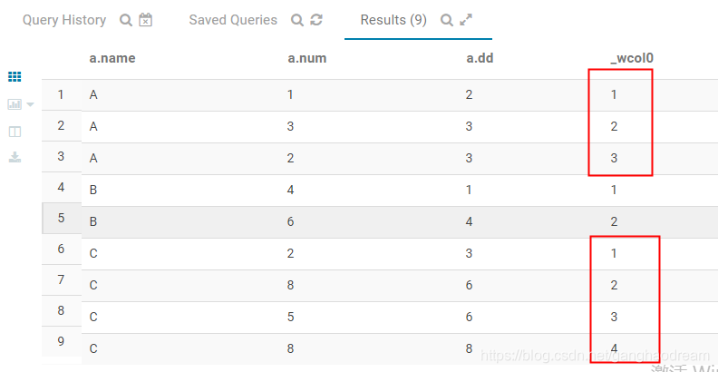The height and width of the screenshot is (372, 718).
Task: Open the Query History tab
Action: point(64,20)
